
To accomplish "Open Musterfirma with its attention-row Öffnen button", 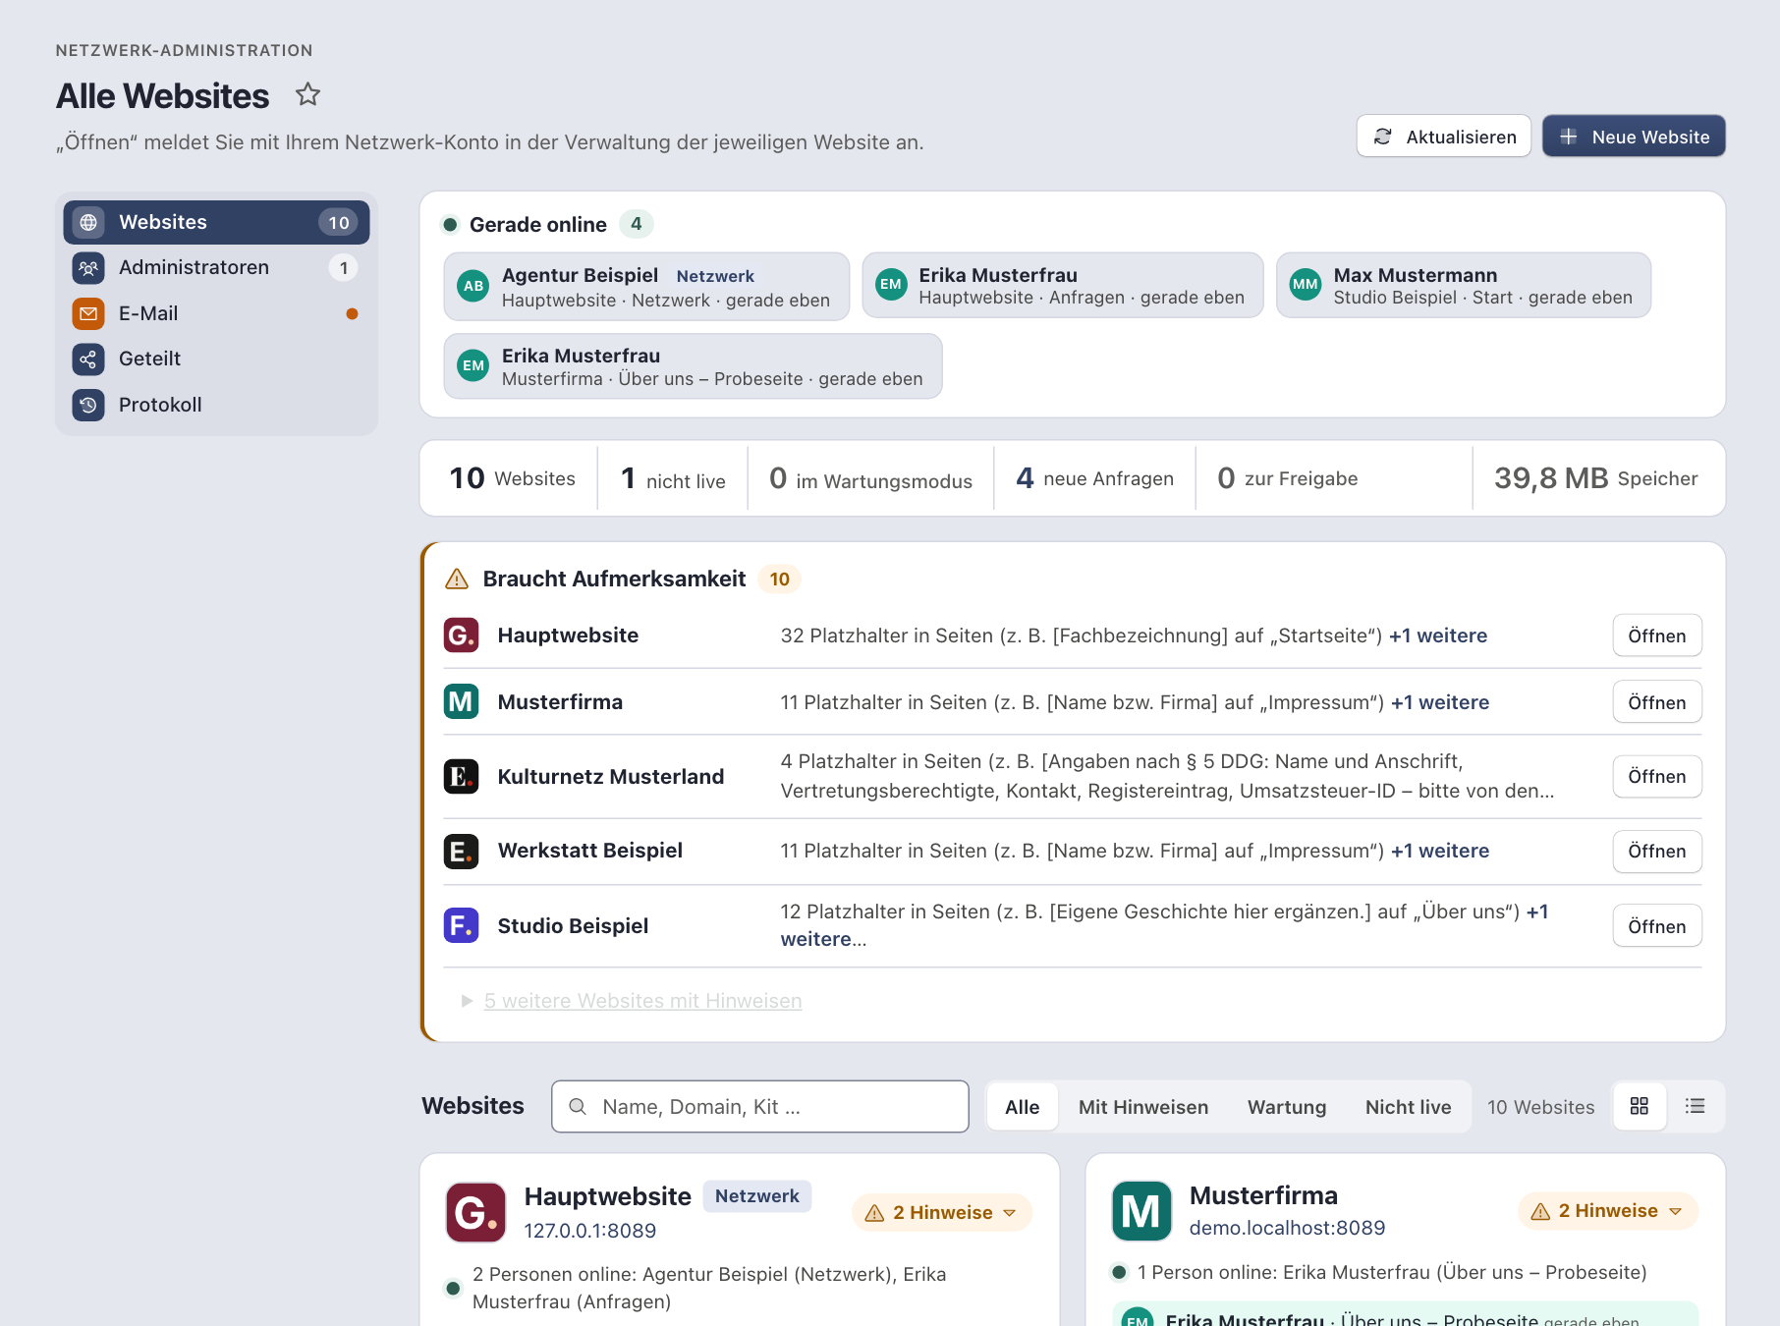I will coord(1657,702).
